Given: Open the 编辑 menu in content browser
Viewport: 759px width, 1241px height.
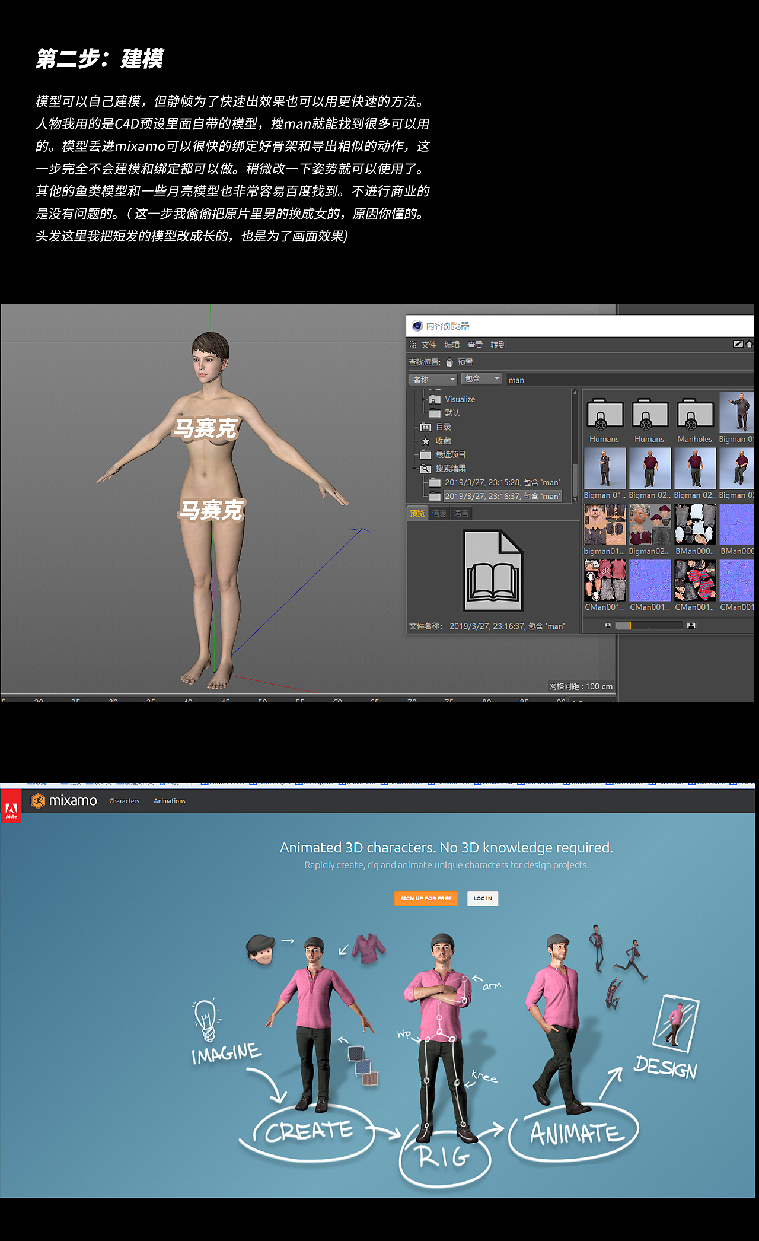Looking at the screenshot, I should point(452,345).
